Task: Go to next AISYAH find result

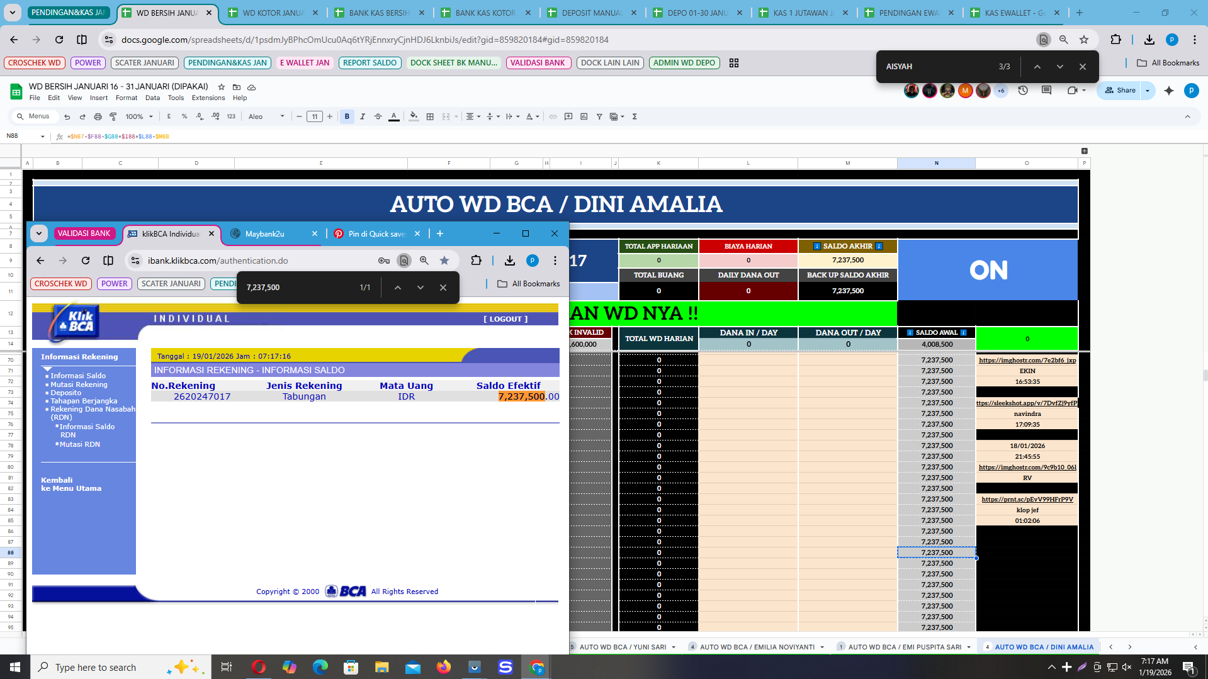Action: pos(1060,67)
